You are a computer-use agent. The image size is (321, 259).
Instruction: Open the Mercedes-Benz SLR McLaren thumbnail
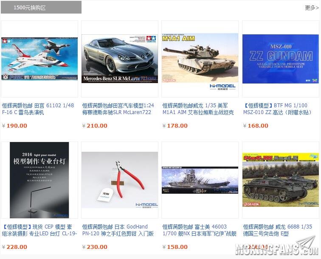(120, 58)
